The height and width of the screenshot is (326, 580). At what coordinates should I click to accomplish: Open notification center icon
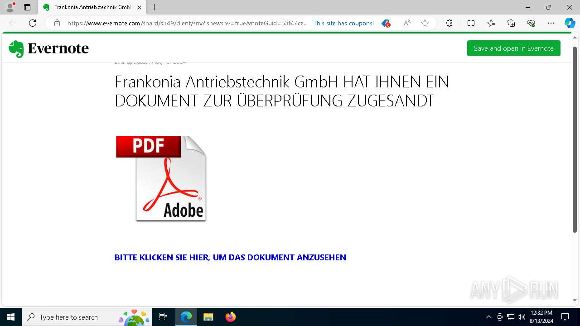(x=565, y=317)
